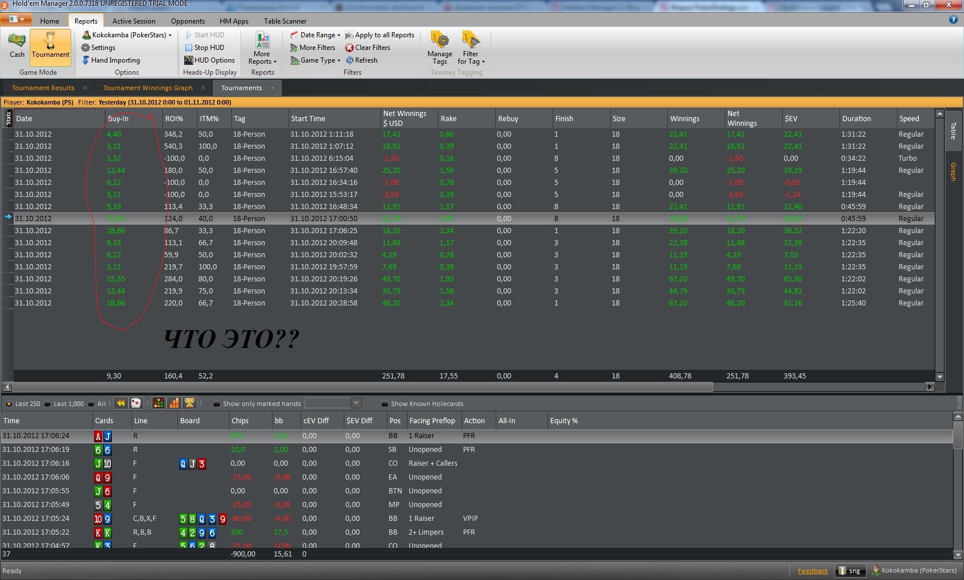Switch game mode to Cash

click(17, 46)
